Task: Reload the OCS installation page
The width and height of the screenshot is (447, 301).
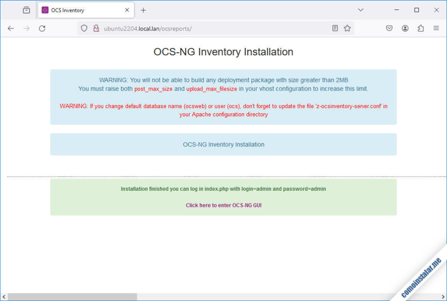Action: pyautogui.click(x=42, y=28)
